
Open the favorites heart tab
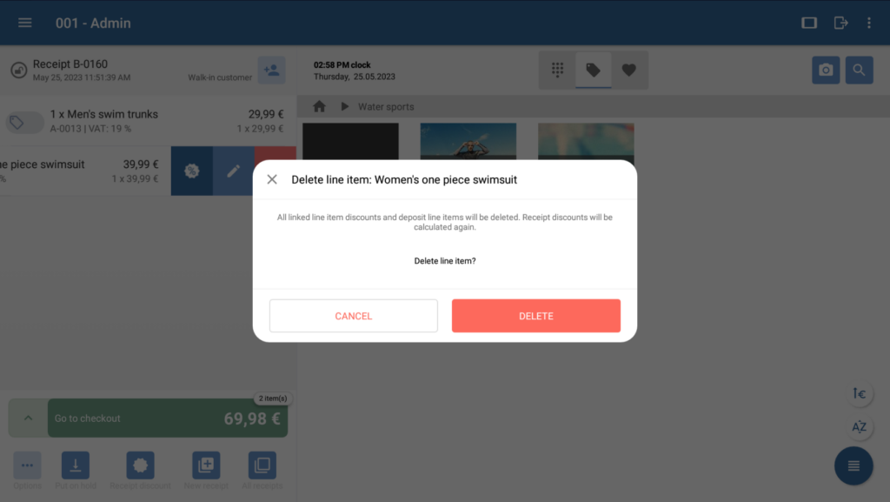pos(629,70)
